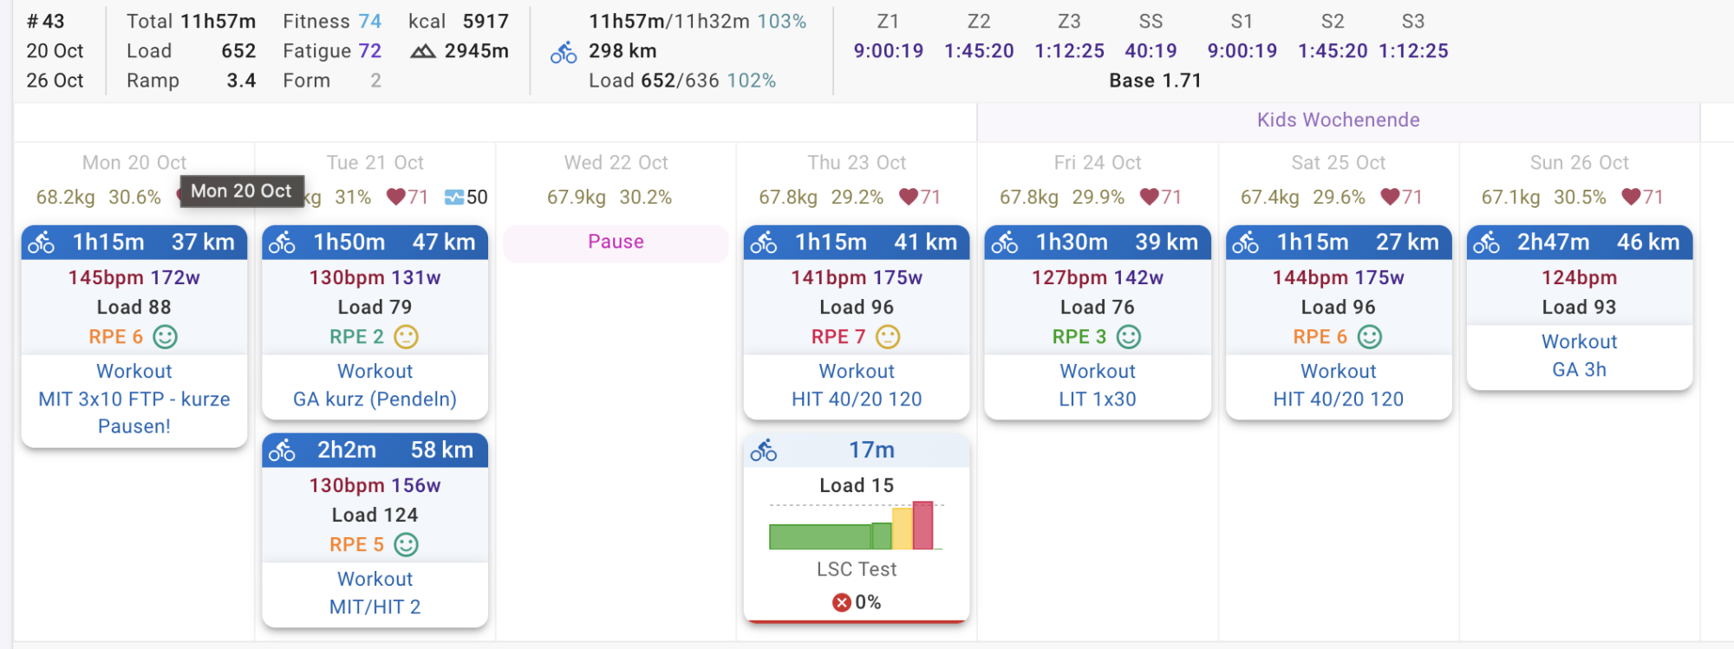Open the GA kurz (Pendeln) workout
This screenshot has width=1734, height=649.
point(375,399)
